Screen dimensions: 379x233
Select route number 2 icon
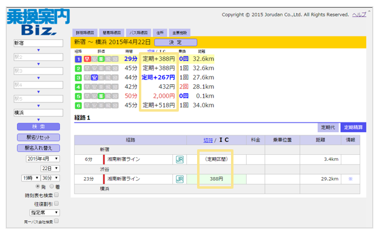[78, 69]
